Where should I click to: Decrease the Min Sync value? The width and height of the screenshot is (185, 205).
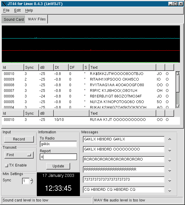coord(31,182)
